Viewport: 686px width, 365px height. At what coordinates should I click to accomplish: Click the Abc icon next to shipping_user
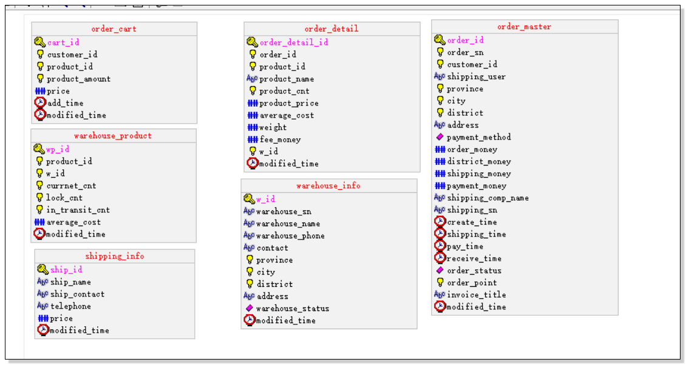point(440,76)
